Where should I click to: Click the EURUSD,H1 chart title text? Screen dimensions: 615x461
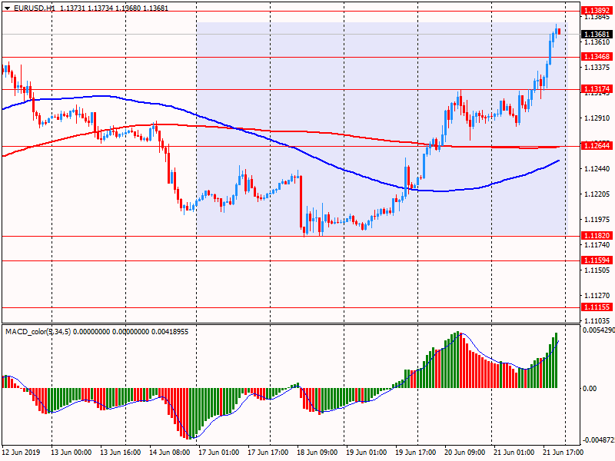35,8
